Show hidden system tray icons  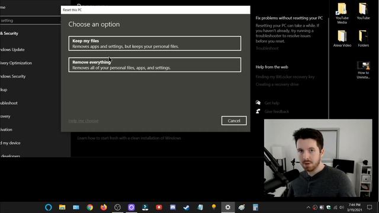309,207
